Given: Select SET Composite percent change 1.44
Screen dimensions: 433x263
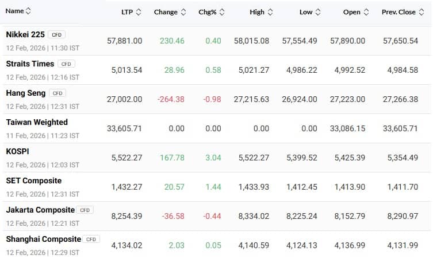Looking at the screenshot, I should tap(213, 187).
